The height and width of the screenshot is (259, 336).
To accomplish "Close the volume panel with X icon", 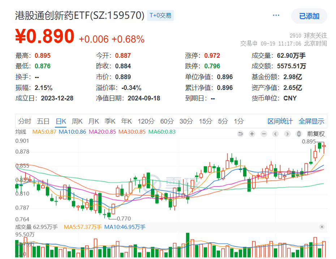I will click(x=322, y=227).
